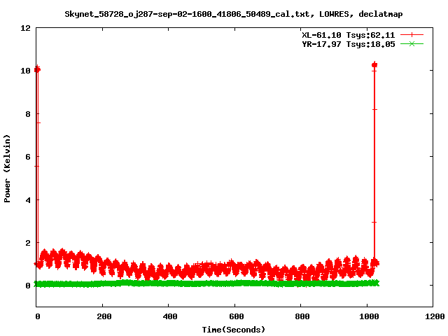This screenshot has width=448, height=336.
Task: Click the x-axis tick label 1200
Action: pyautogui.click(x=435, y=316)
